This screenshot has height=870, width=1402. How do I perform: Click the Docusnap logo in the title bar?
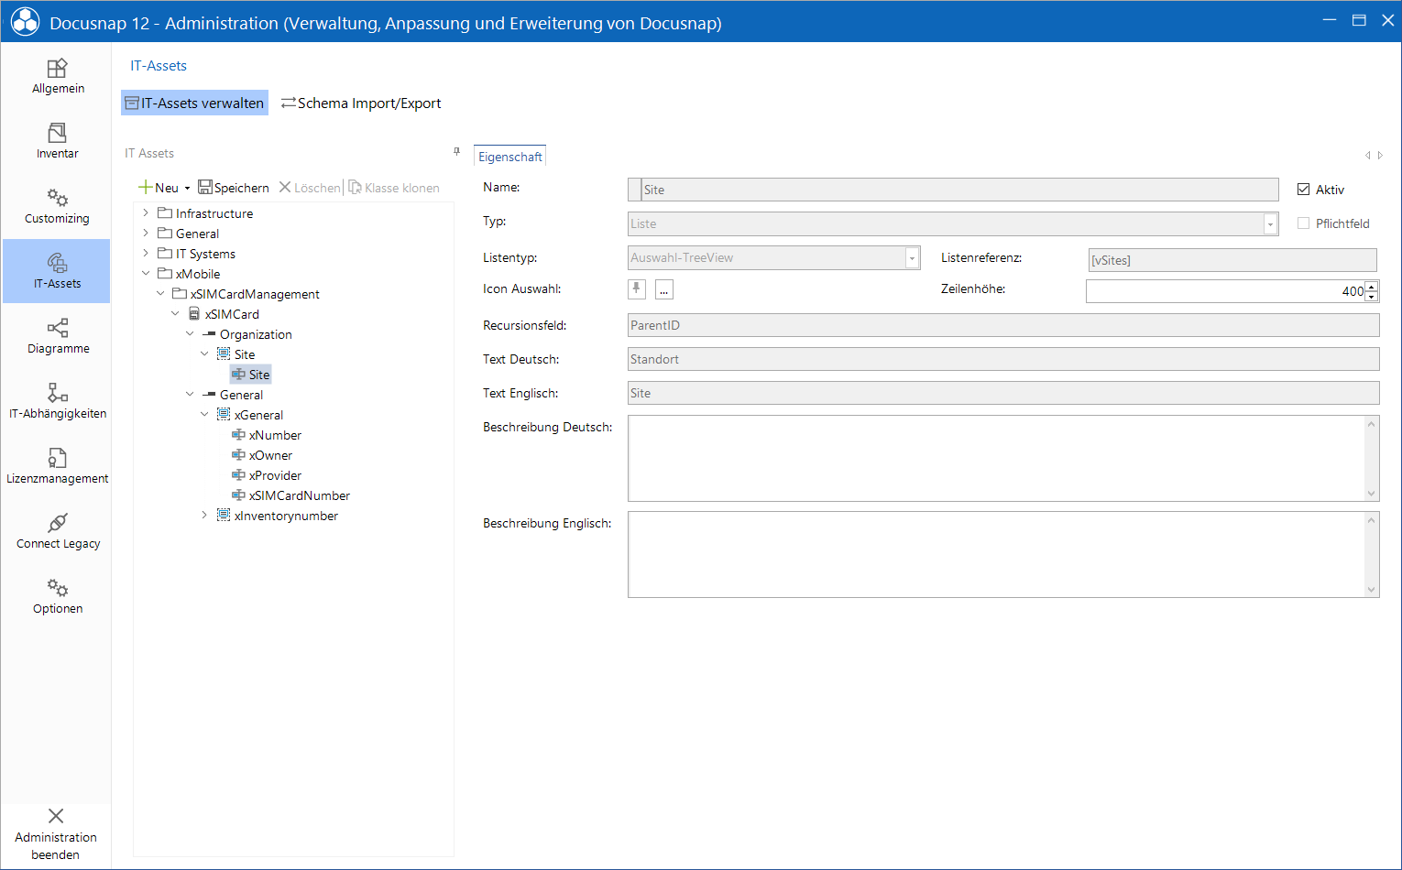pos(25,22)
